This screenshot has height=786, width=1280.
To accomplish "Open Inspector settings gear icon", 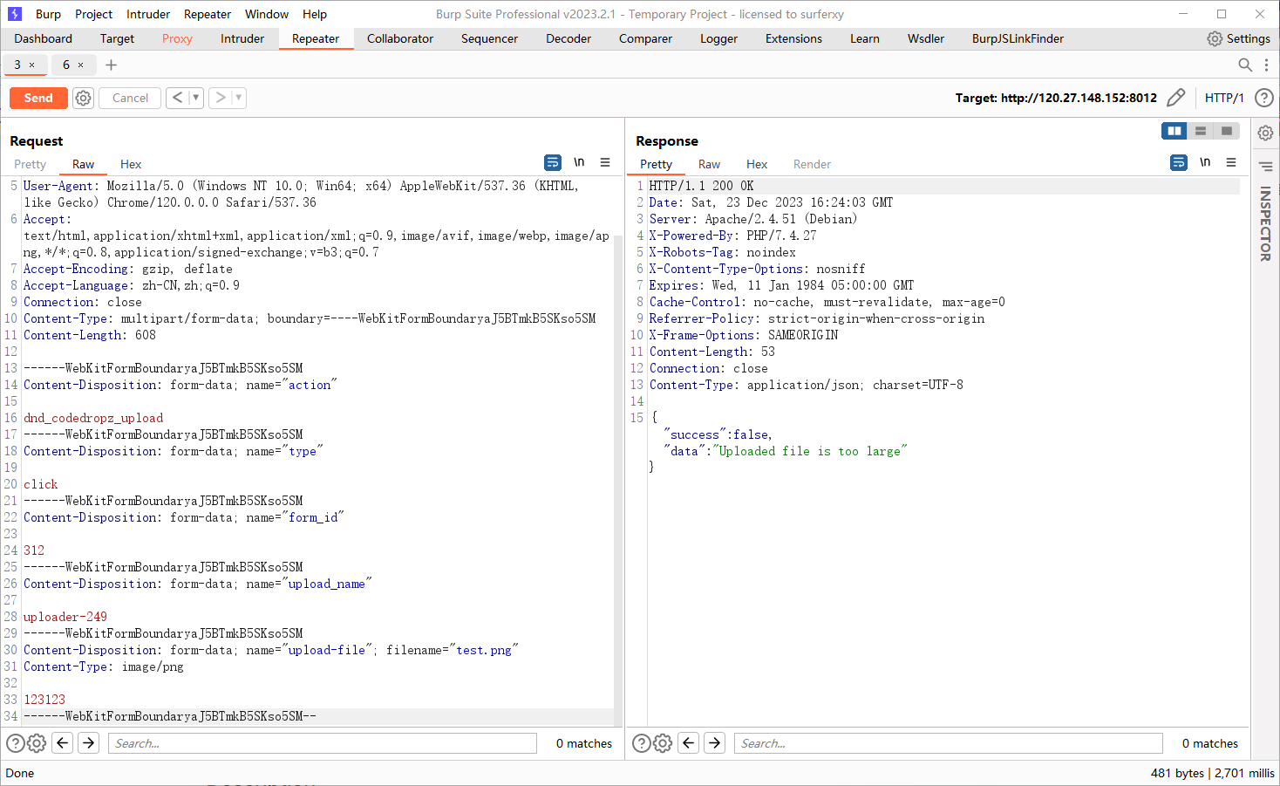I will point(1265,133).
